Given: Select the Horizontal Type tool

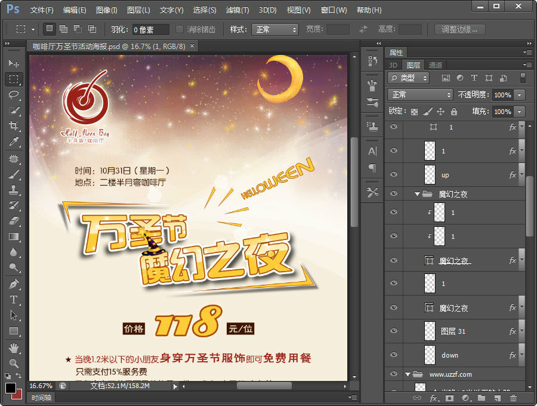Looking at the screenshot, I should click(x=14, y=299).
